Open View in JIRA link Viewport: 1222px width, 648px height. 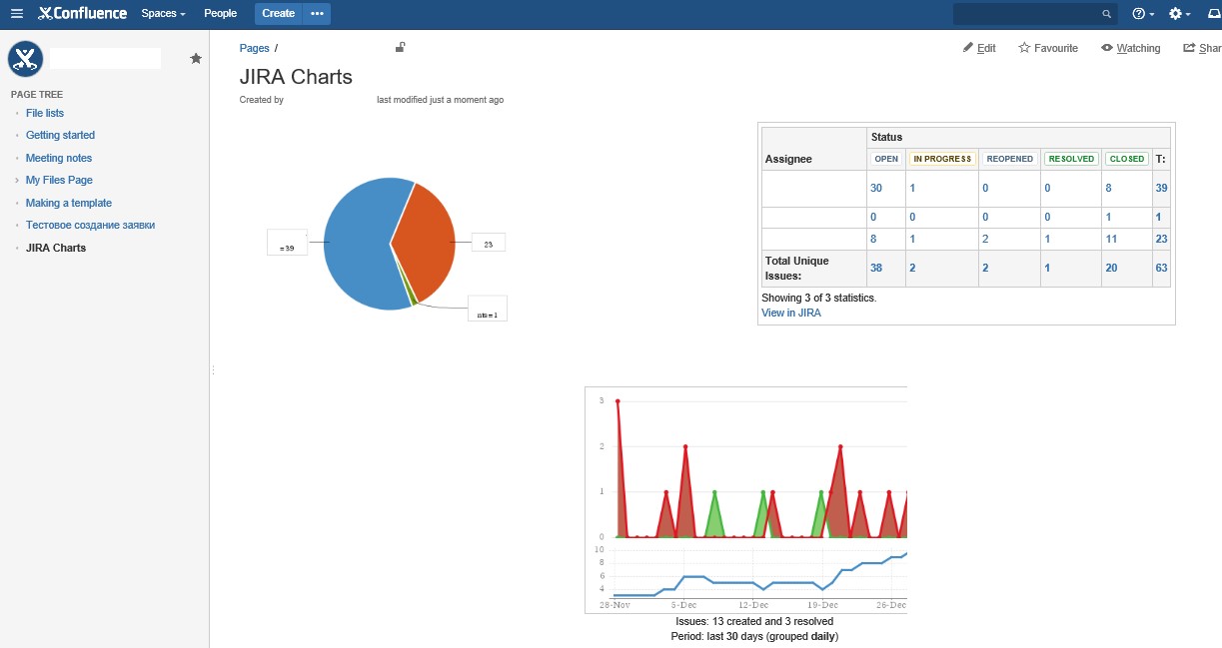pyautogui.click(x=791, y=313)
